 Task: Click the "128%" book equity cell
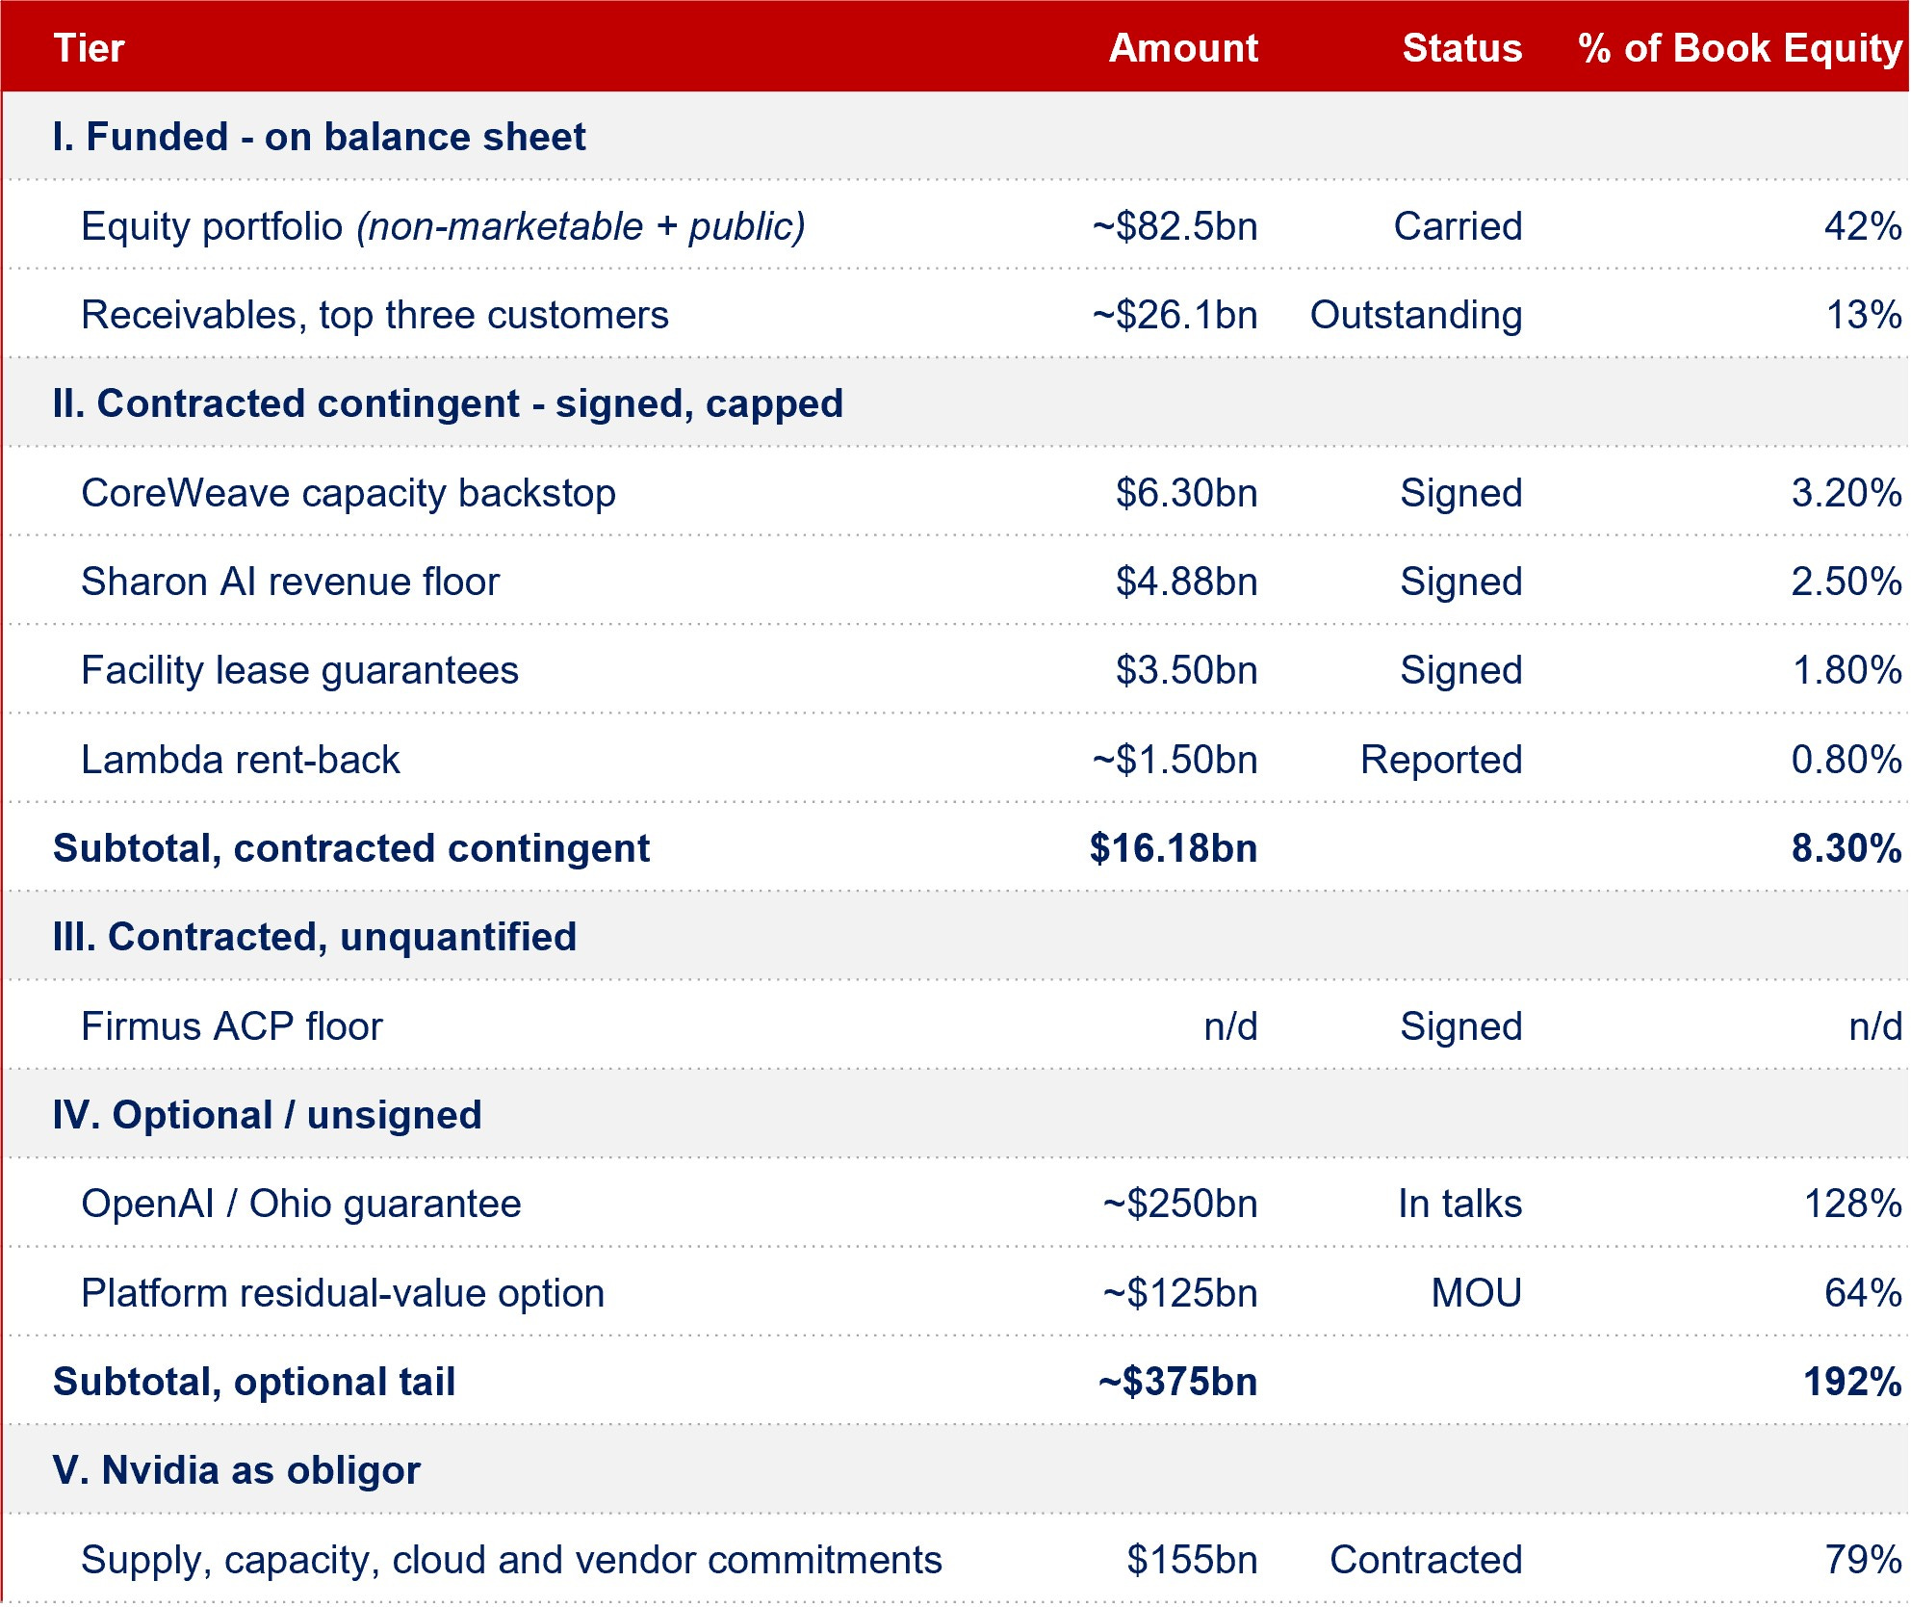[x=1853, y=1204]
